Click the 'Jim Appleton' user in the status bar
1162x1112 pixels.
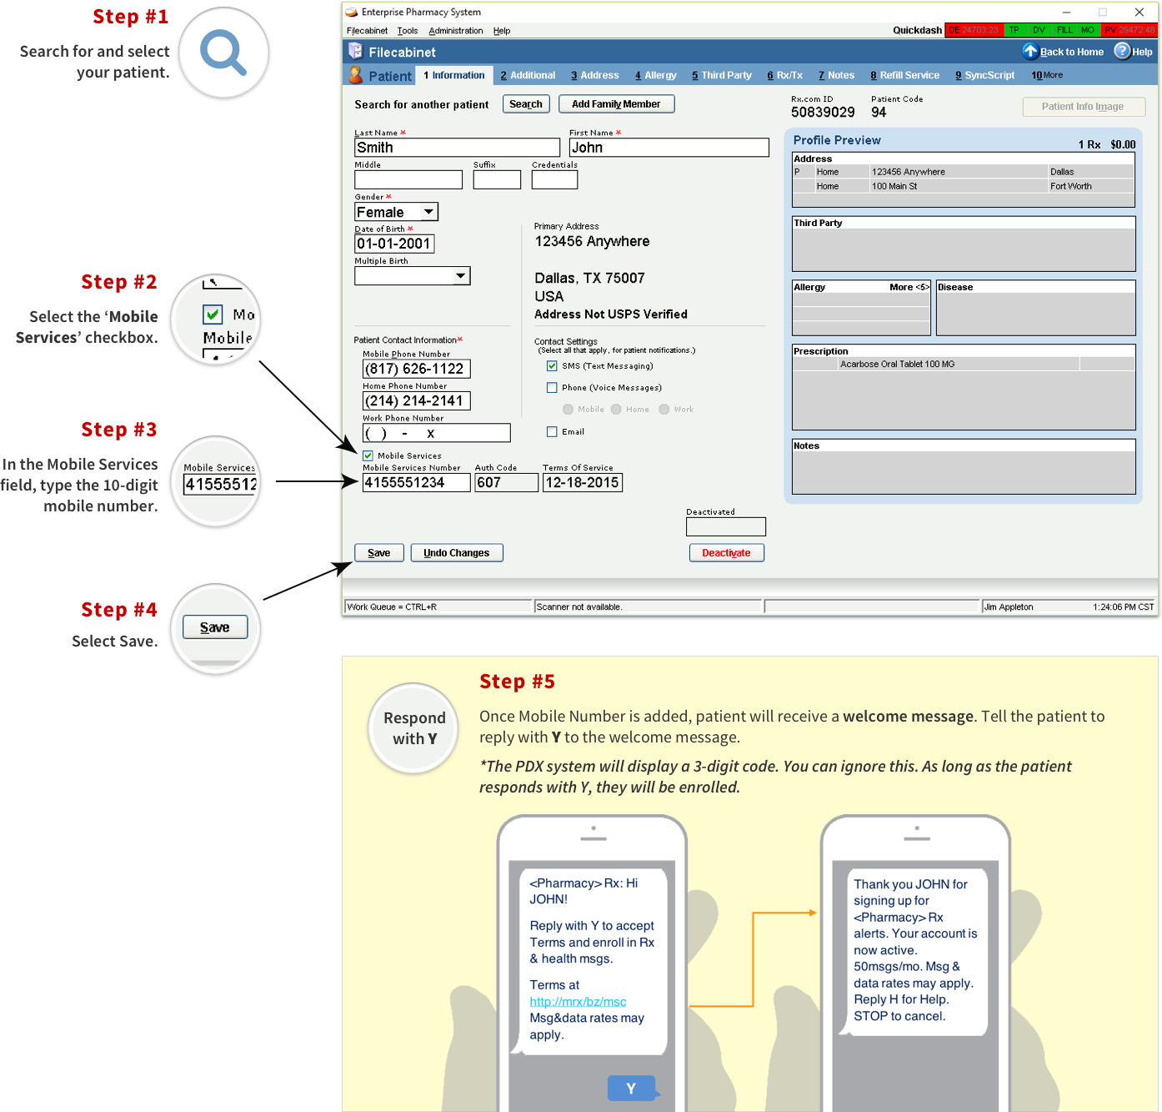(1009, 606)
